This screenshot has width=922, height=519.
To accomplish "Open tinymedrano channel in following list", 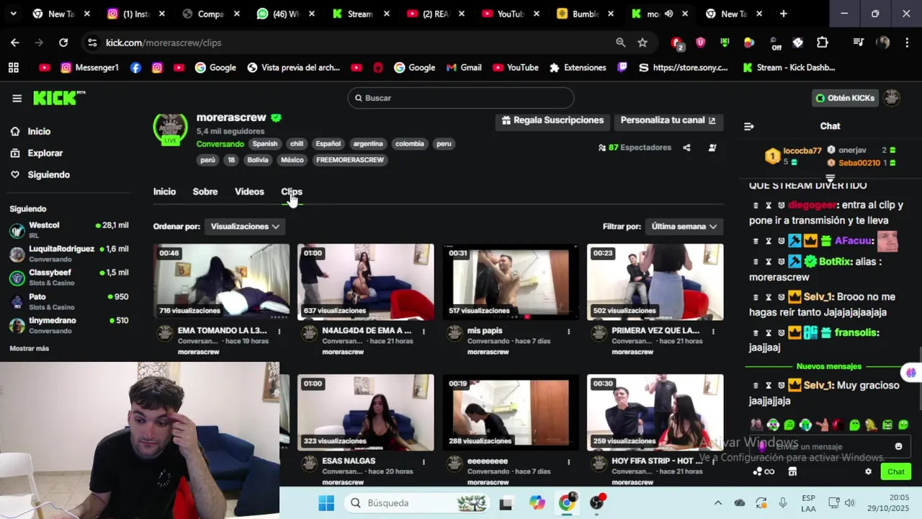I will pyautogui.click(x=68, y=325).
